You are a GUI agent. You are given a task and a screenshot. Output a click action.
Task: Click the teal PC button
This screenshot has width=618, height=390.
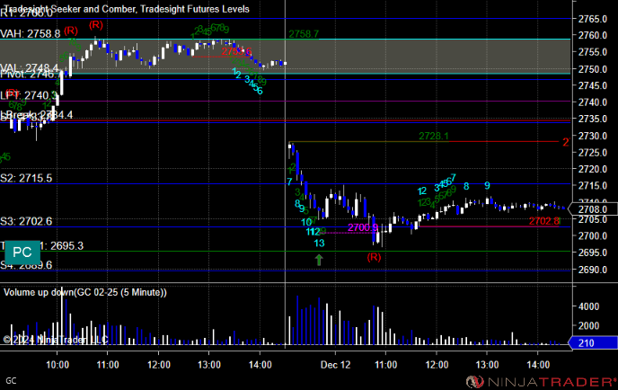(x=22, y=252)
